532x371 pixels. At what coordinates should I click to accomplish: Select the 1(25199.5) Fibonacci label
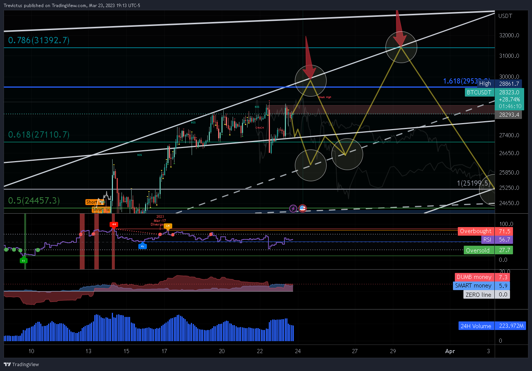coord(473,183)
